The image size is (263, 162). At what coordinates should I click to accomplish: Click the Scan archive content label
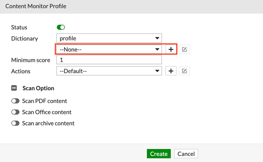click(48, 123)
